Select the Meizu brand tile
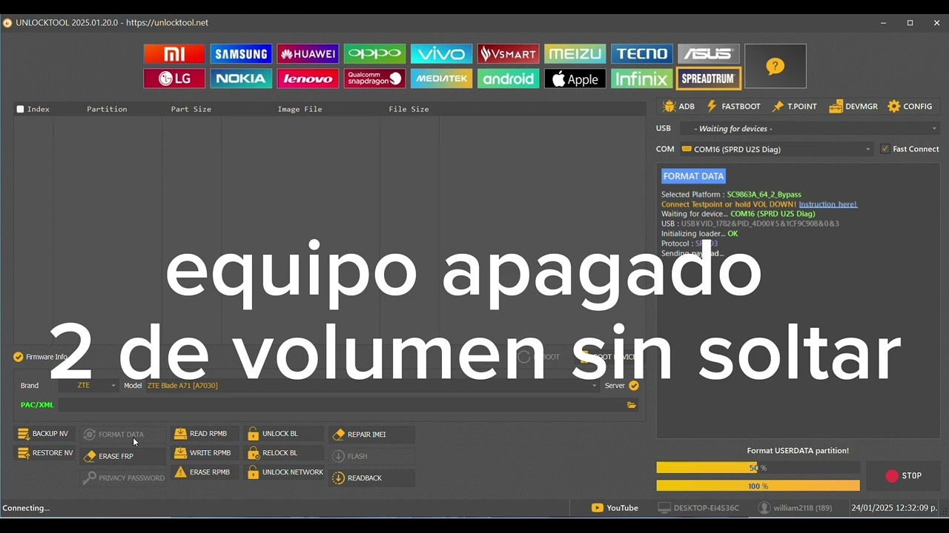The width and height of the screenshot is (949, 533). [x=575, y=54]
